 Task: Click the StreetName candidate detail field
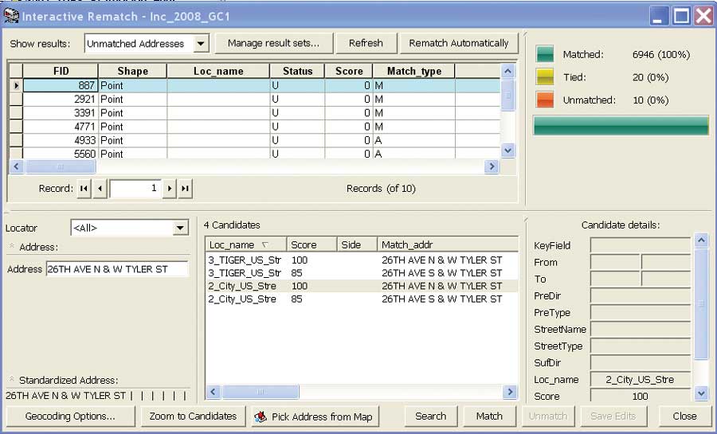[x=641, y=329]
